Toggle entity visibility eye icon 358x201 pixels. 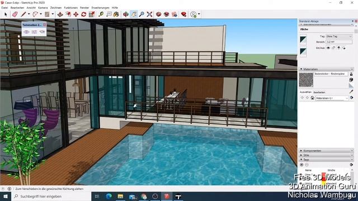point(328,48)
